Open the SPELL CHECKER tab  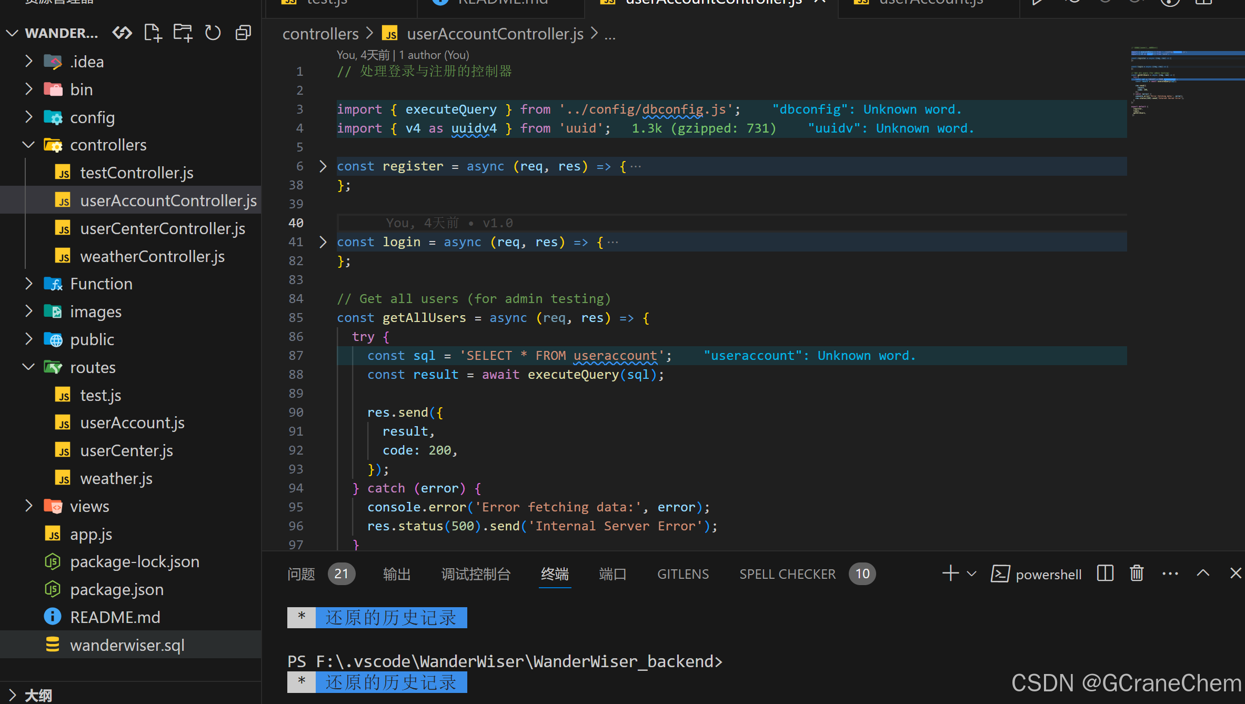[x=787, y=574]
